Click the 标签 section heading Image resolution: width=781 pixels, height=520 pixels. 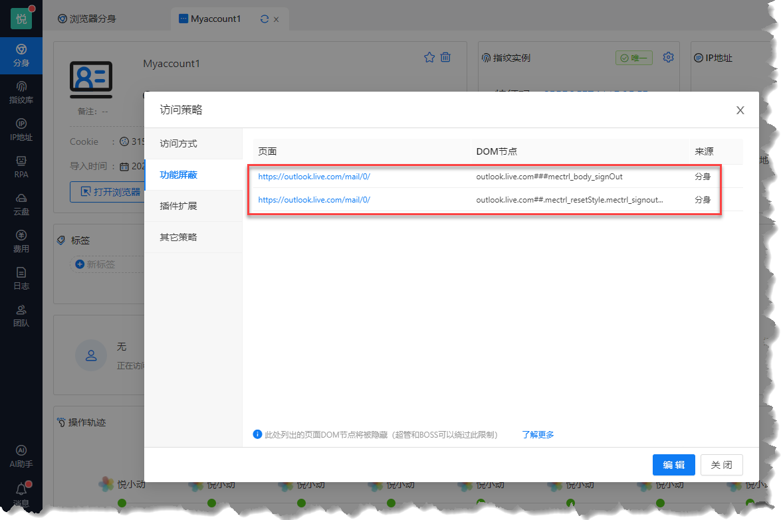[x=74, y=240]
